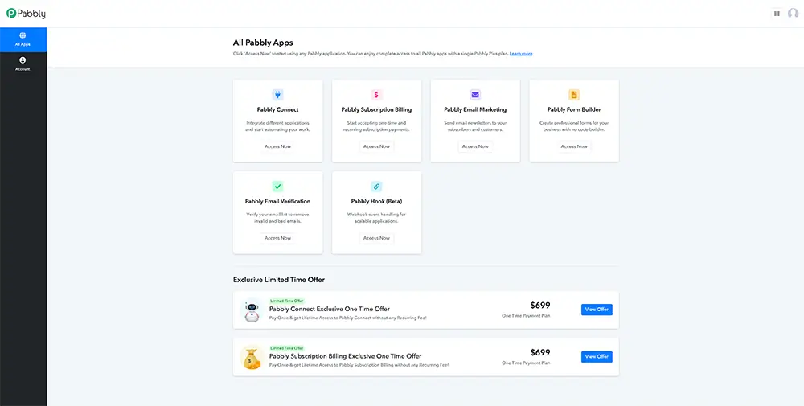
Task: Open Account in the sidebar
Action: click(x=23, y=64)
